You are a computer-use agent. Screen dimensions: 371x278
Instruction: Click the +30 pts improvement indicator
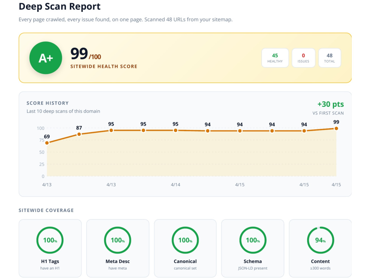pos(331,104)
